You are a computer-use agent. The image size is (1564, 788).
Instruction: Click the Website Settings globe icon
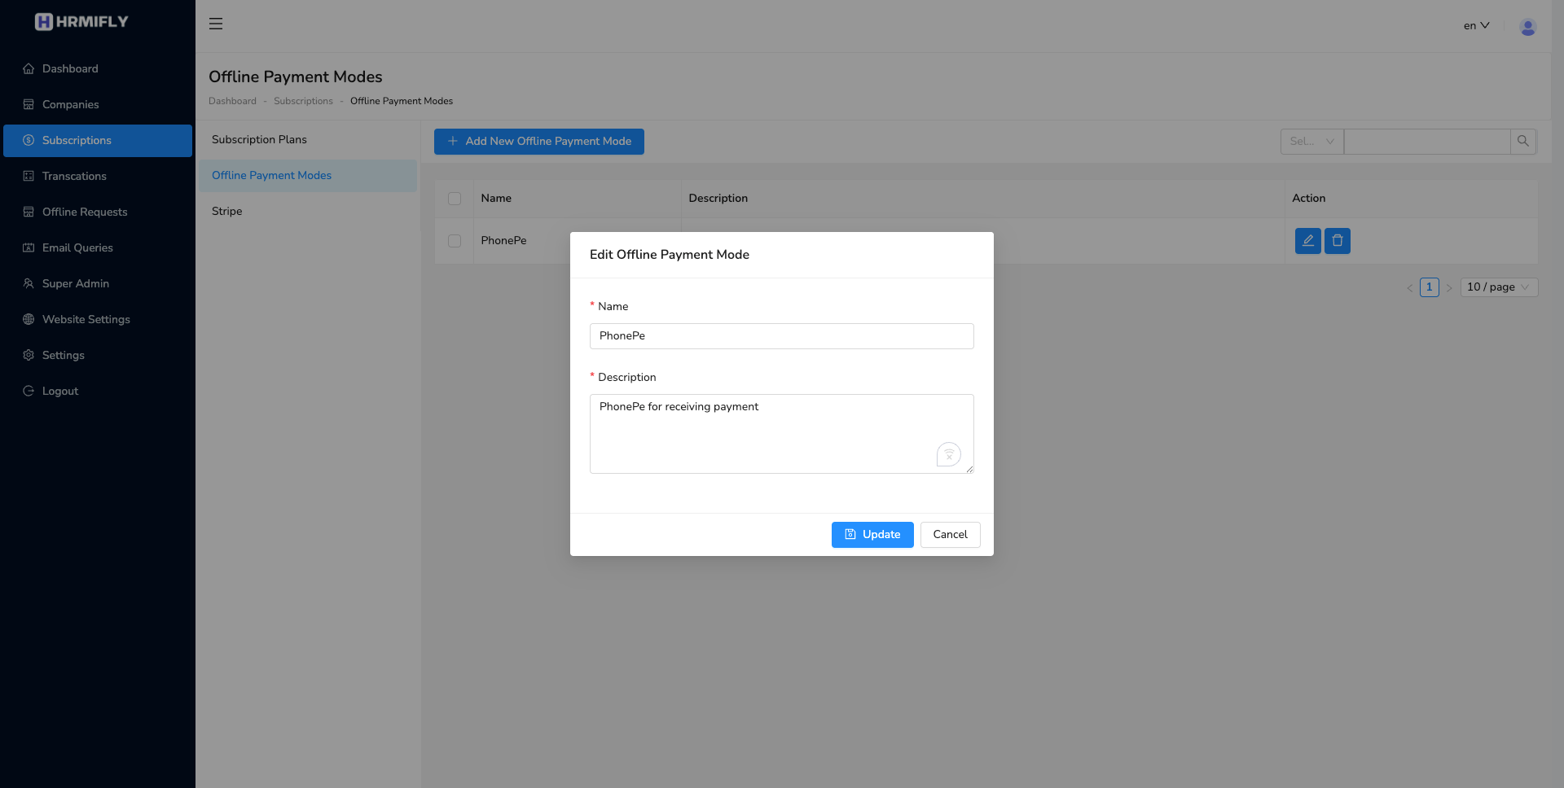tap(29, 319)
